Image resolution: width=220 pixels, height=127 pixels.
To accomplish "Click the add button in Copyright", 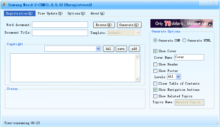I will click(x=134, y=49).
